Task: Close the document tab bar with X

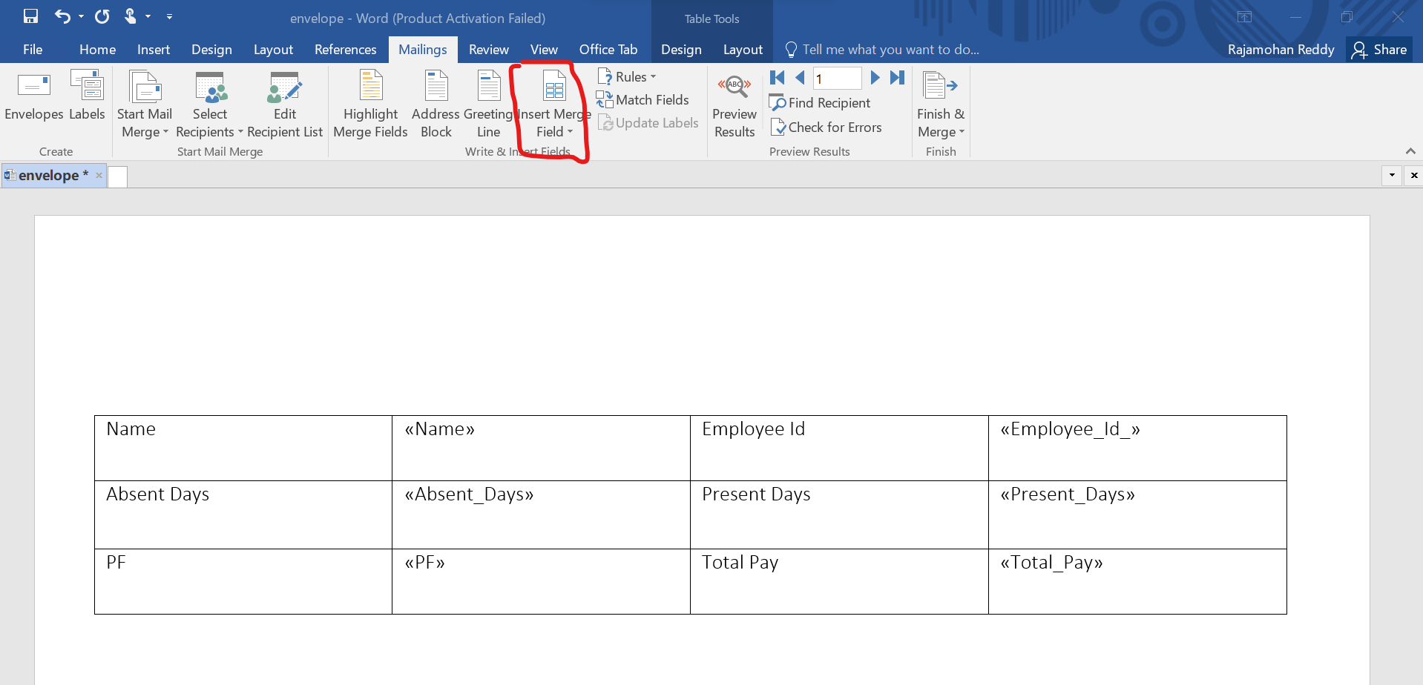Action: (1414, 176)
